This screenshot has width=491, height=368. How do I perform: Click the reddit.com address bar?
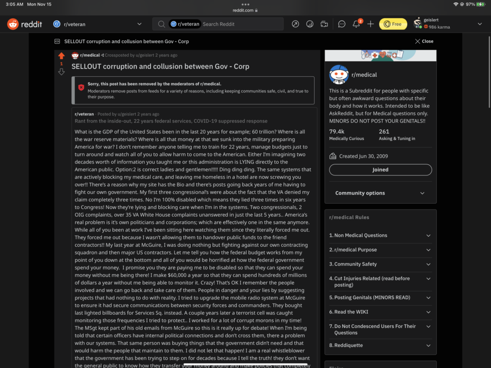245,11
